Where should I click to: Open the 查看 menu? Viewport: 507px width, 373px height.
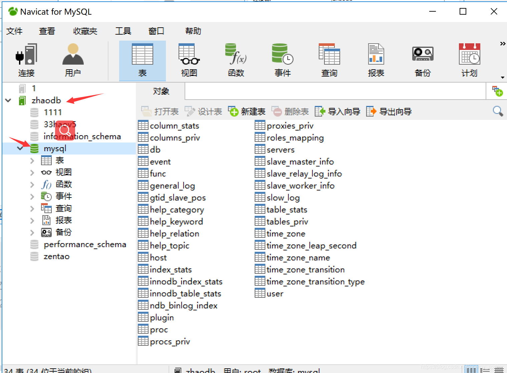click(47, 31)
